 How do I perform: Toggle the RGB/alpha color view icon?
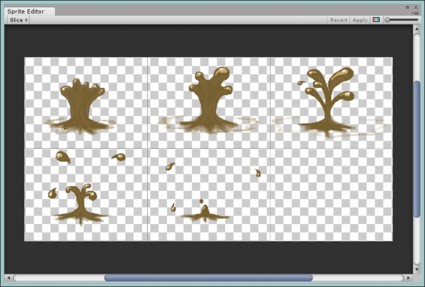(x=376, y=20)
